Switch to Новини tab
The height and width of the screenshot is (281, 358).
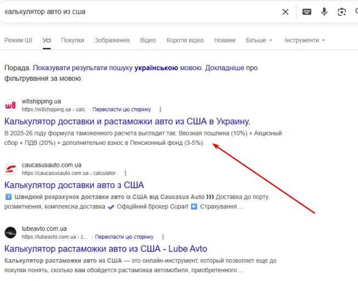click(225, 40)
